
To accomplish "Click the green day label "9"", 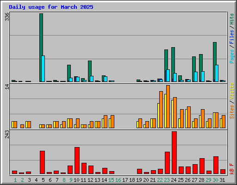I will [x=71, y=180].
